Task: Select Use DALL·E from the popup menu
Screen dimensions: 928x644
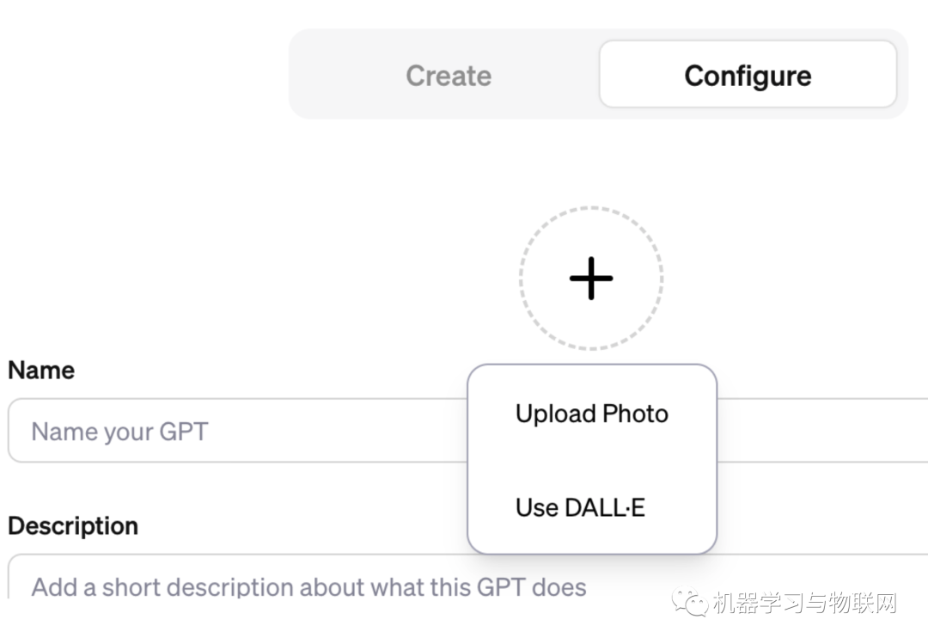Action: click(x=580, y=507)
